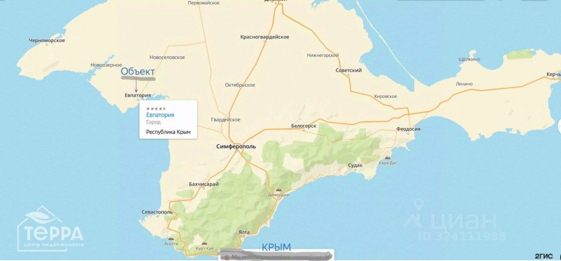Viewport: 561px width, 261px height.
Task: Select the Белогорск town label
Action: (303, 126)
